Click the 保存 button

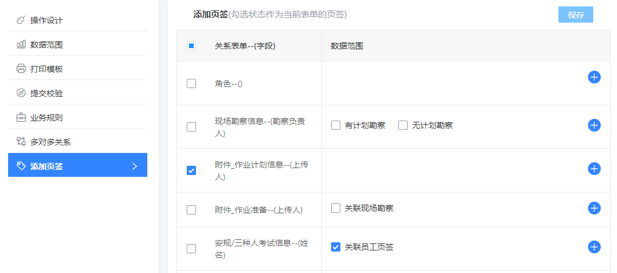(x=576, y=15)
